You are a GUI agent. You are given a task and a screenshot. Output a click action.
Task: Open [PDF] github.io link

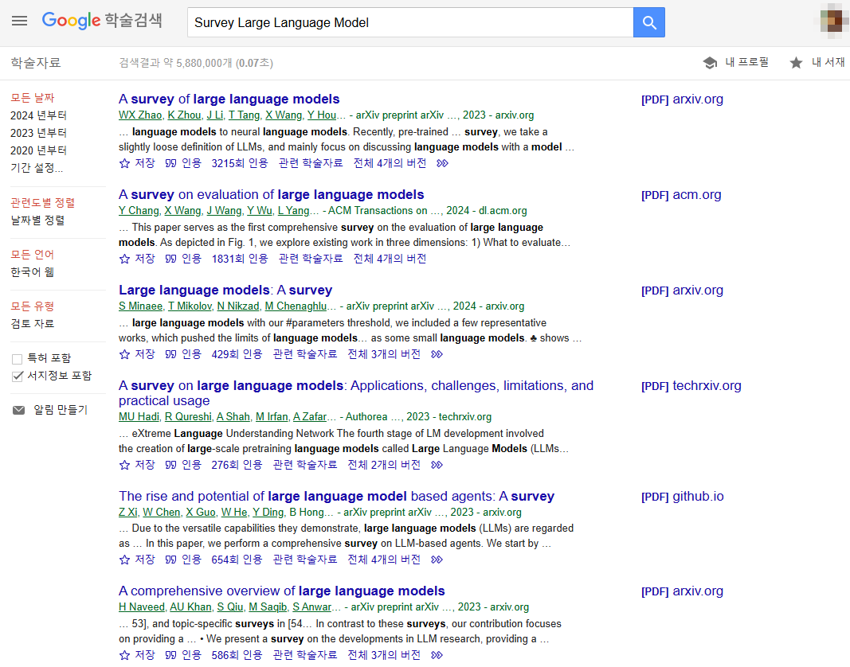click(683, 497)
